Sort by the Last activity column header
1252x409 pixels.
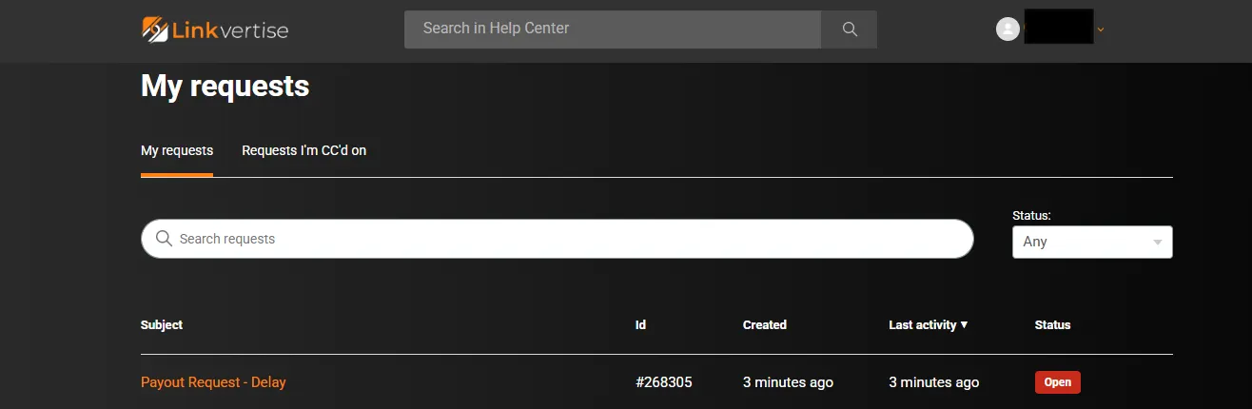pos(922,325)
